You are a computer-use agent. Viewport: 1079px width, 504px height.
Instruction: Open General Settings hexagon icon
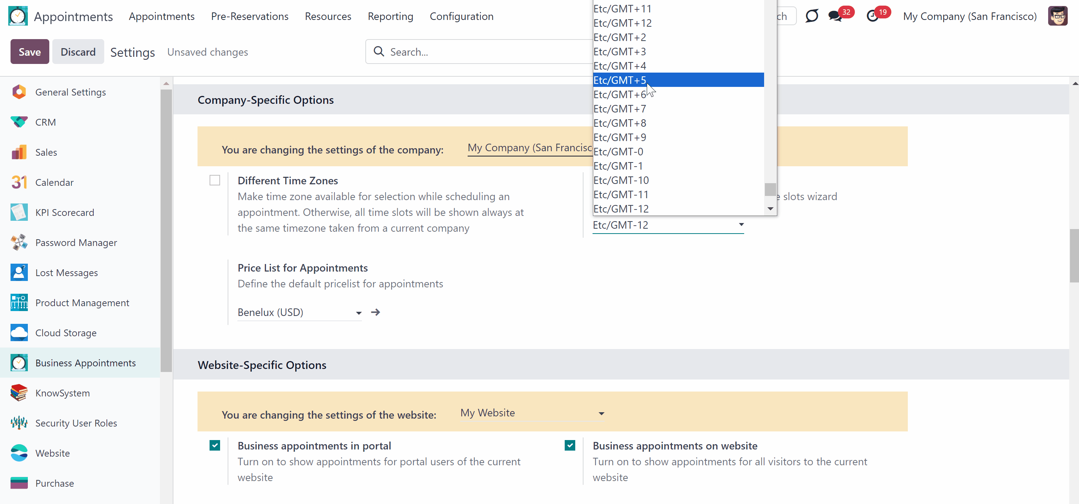[19, 92]
